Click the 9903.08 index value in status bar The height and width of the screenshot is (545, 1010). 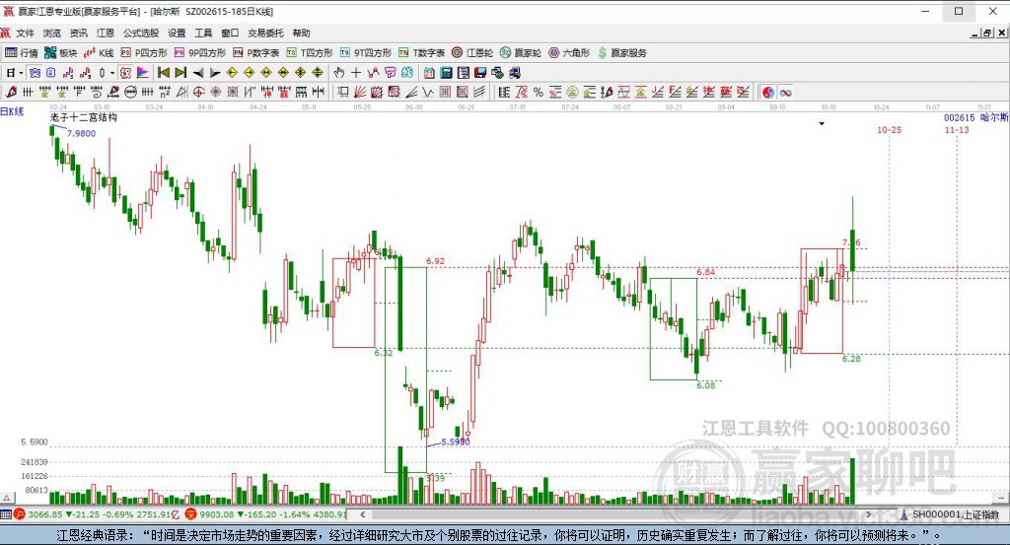[x=216, y=514]
